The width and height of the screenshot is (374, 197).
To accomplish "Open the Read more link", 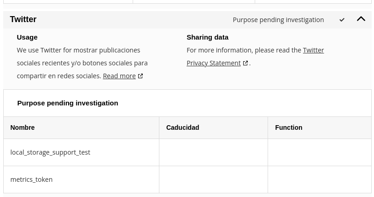I will point(119,76).
